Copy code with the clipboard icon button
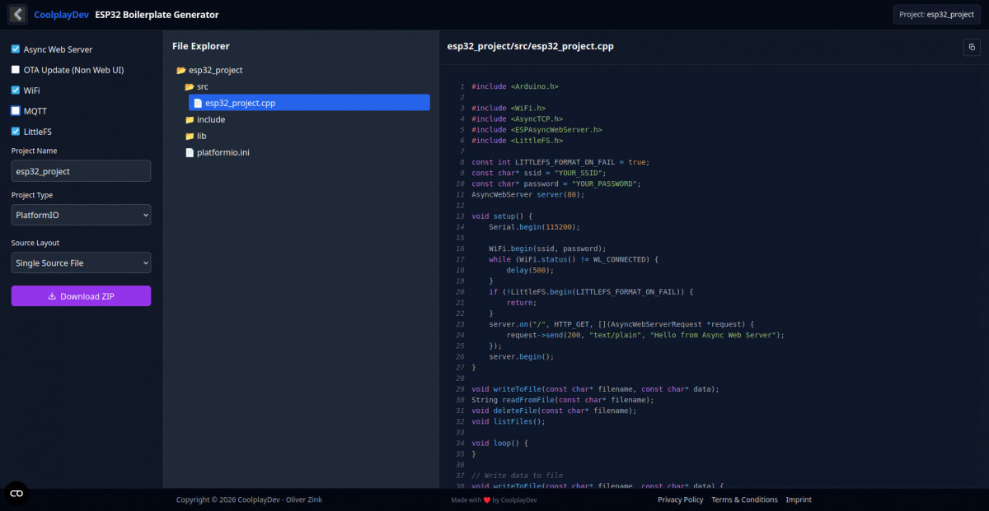The width and height of the screenshot is (989, 511). tap(972, 47)
